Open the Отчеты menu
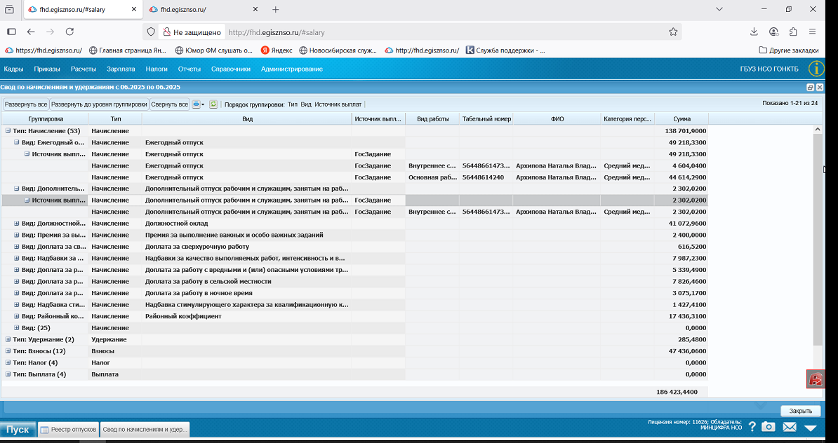The width and height of the screenshot is (838, 443). 189,69
